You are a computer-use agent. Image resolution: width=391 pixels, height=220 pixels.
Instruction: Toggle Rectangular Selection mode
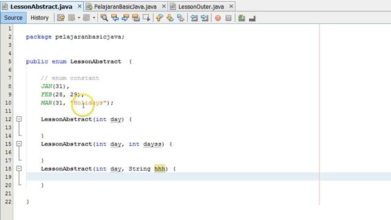coord(147,18)
